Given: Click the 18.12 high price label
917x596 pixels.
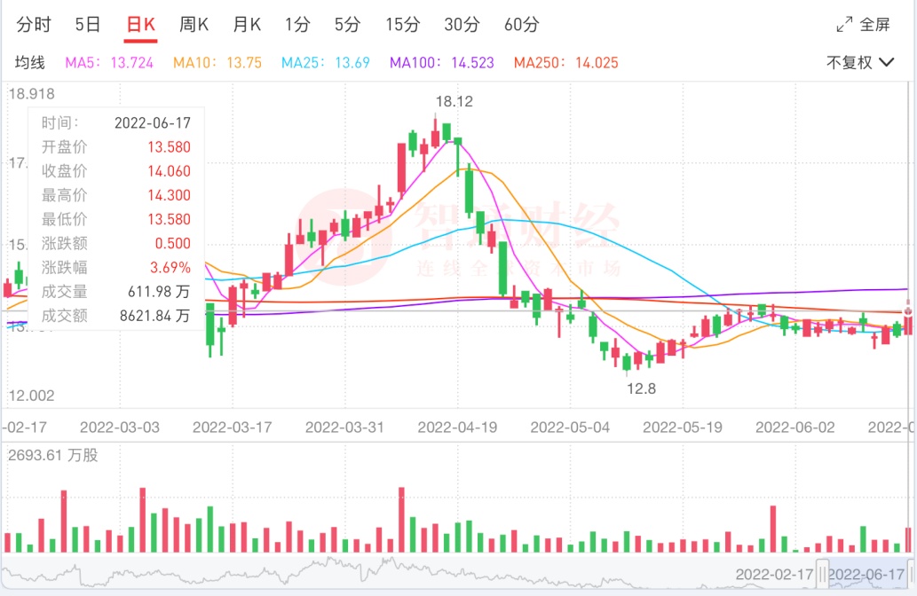Looking at the screenshot, I should [x=455, y=102].
